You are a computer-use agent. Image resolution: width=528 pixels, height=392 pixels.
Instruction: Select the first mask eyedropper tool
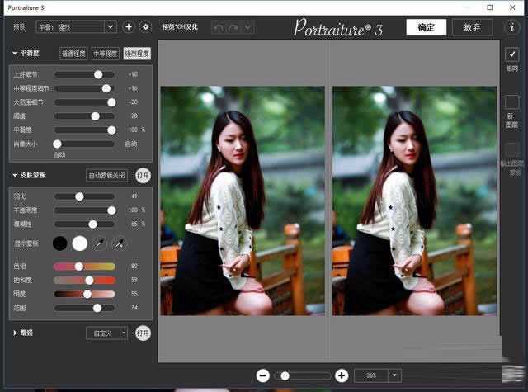tap(101, 243)
